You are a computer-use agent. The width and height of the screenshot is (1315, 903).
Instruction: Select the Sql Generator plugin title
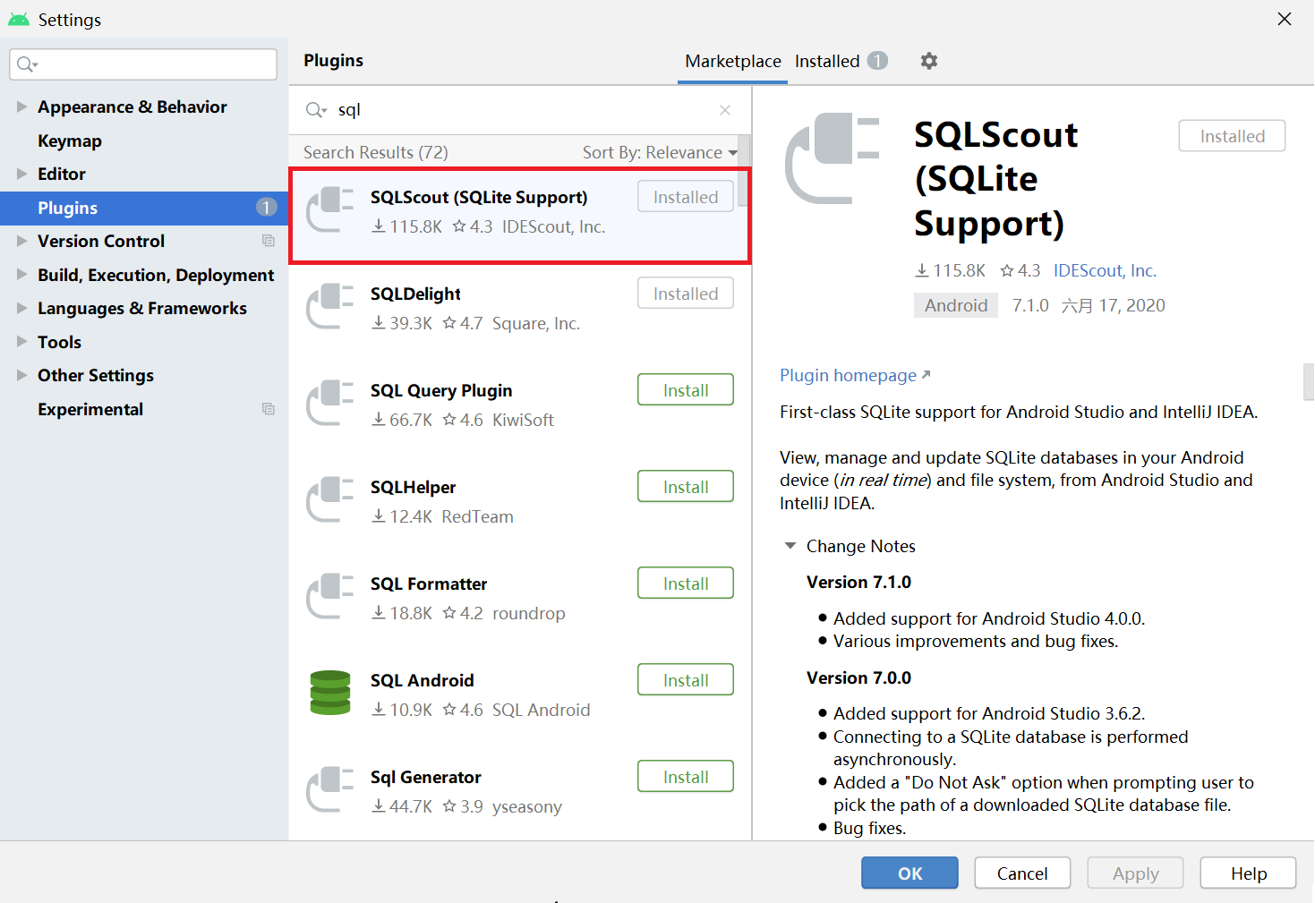[x=426, y=777]
